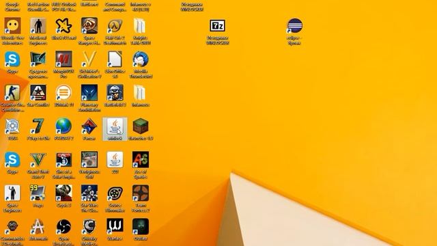437x246 pixels.
Task: Open the folder next to the Battlefield icon
Action: tap(141, 93)
